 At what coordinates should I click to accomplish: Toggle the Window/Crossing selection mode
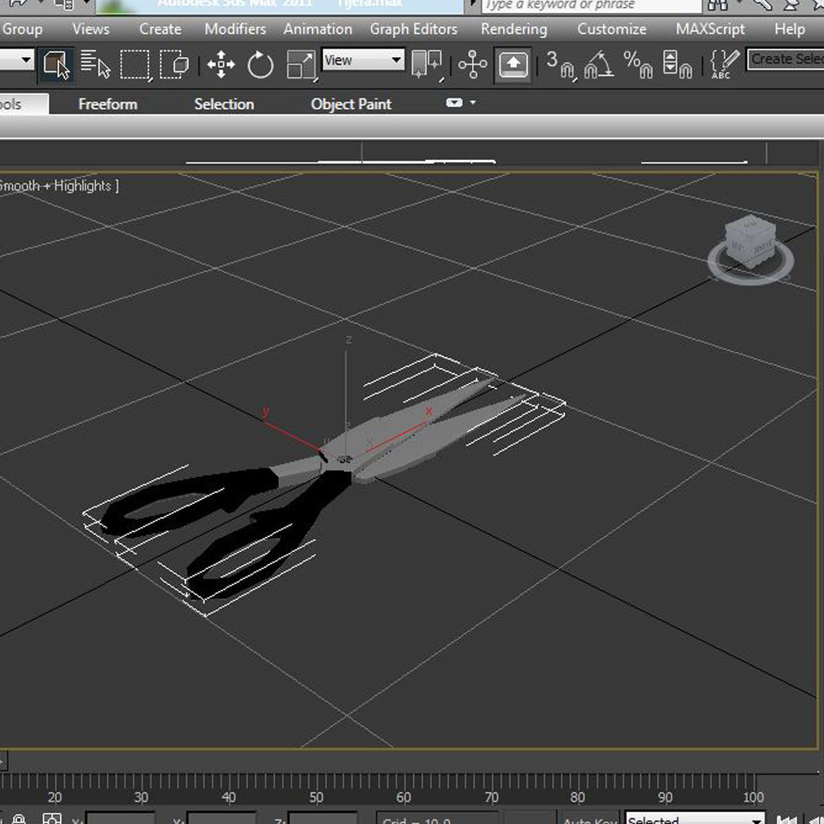tap(174, 65)
